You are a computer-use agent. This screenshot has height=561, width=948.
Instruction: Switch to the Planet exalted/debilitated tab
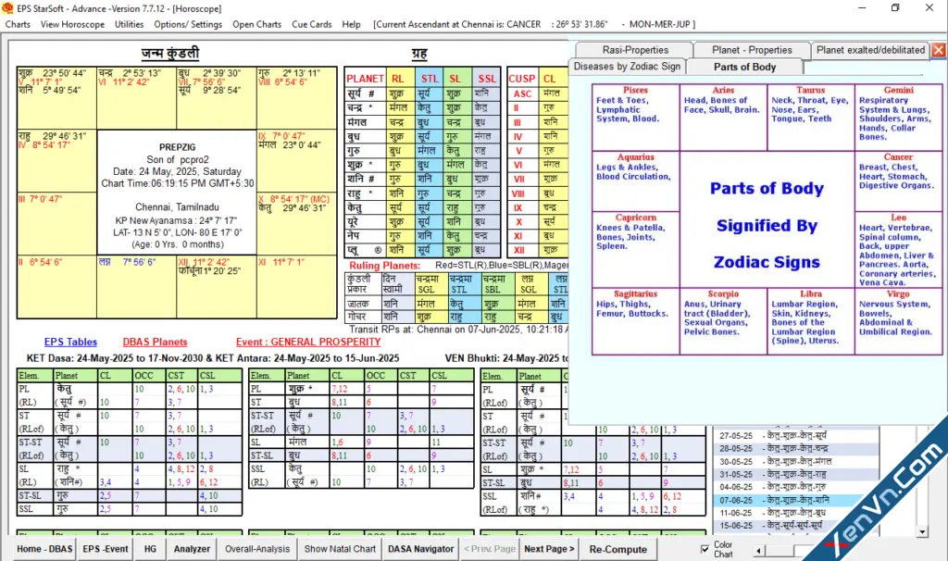click(870, 50)
